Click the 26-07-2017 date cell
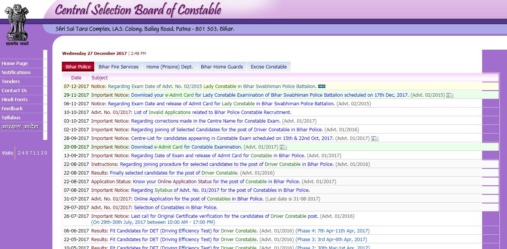Screen dimensions: 507x249 [77, 216]
